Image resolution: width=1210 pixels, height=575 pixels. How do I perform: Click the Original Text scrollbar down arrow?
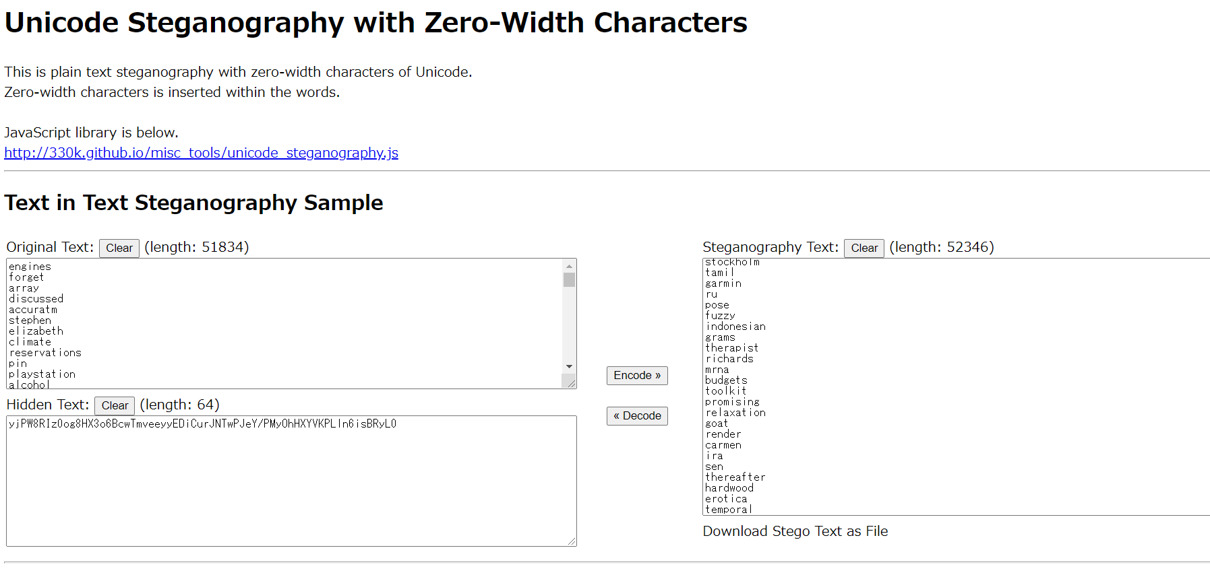click(570, 367)
